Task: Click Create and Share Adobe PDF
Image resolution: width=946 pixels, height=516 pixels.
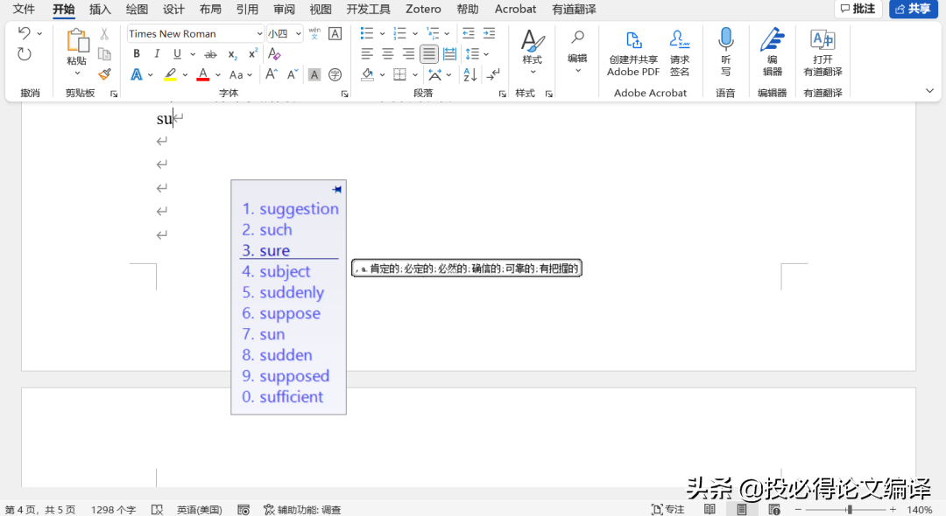Action: (x=632, y=52)
